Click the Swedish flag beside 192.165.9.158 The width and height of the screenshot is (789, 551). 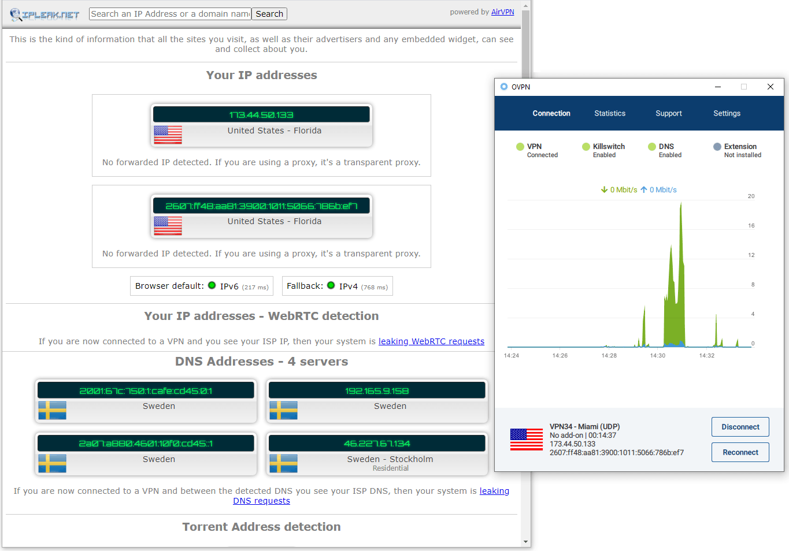pyautogui.click(x=282, y=411)
